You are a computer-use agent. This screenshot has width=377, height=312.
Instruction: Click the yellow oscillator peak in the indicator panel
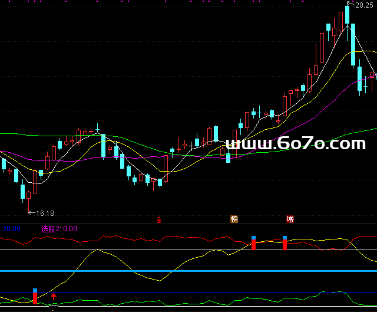point(97,250)
